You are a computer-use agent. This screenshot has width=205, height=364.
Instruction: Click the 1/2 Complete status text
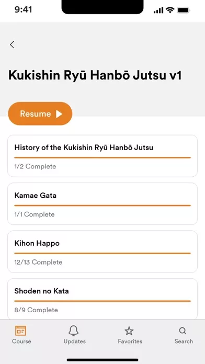35,166
